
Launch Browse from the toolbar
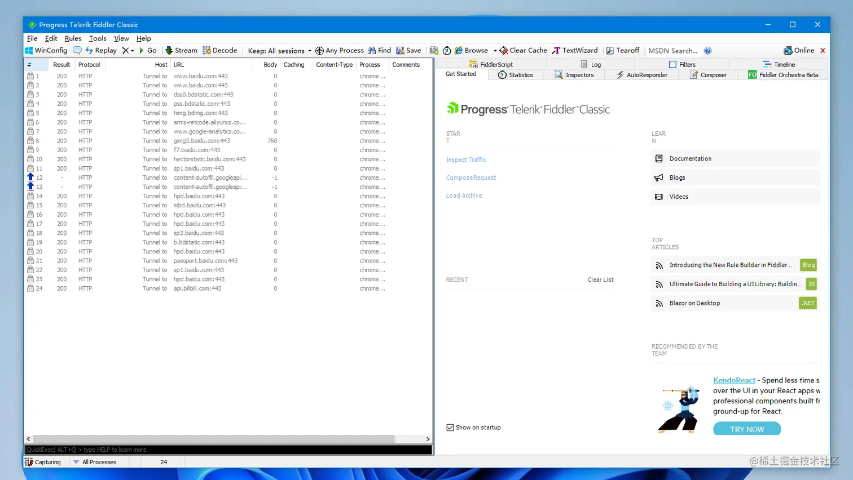point(471,50)
